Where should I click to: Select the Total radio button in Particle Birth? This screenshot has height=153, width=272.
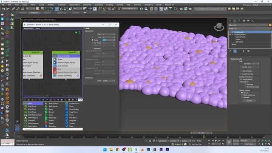93,40
